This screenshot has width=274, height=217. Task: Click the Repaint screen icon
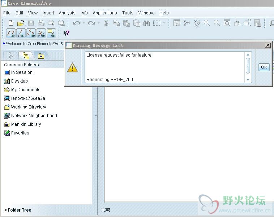(x=177, y=23)
